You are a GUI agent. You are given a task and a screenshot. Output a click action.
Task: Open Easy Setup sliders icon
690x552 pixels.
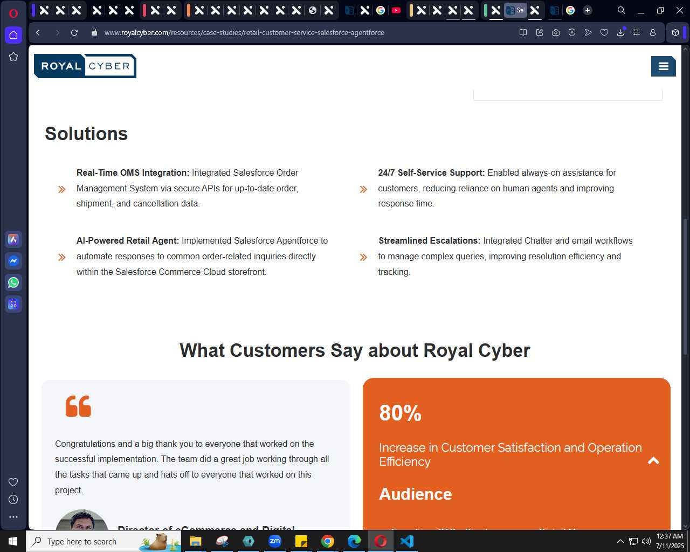[x=637, y=32]
